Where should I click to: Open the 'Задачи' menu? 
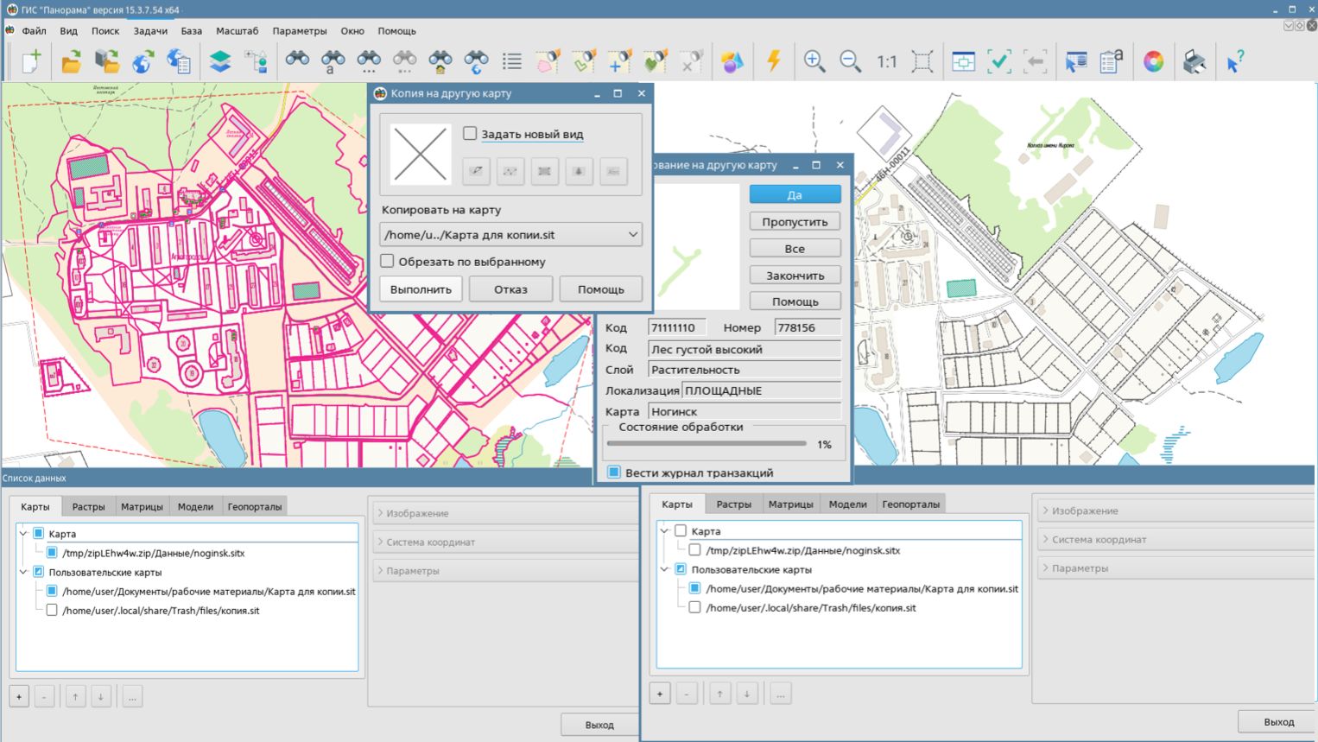[x=150, y=31]
